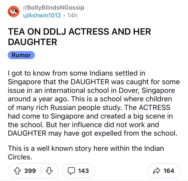This screenshot has height=181, width=188.
Task: Click the word 'DAUGHTER' in the post title
Action: 32,42
